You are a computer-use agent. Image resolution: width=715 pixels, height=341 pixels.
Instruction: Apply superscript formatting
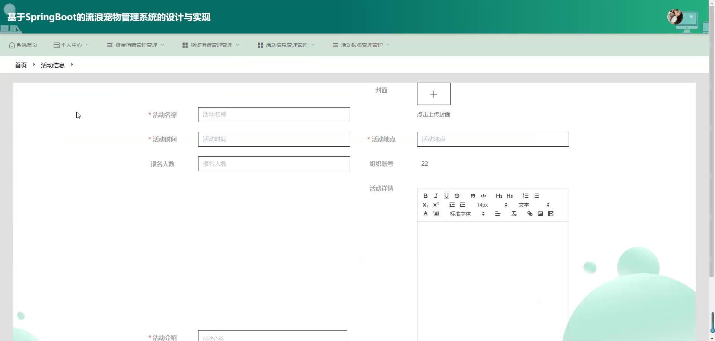[436, 205]
